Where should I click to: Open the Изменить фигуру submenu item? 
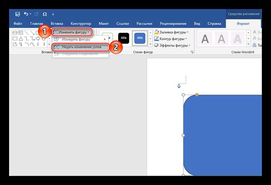point(80,39)
